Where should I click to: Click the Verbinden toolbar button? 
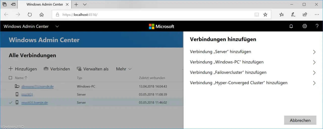pyautogui.click(x=57, y=69)
